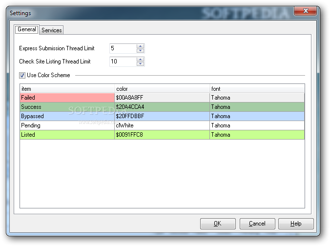
Task: Click the $20A4CCA4 color value
Action: click(162, 107)
